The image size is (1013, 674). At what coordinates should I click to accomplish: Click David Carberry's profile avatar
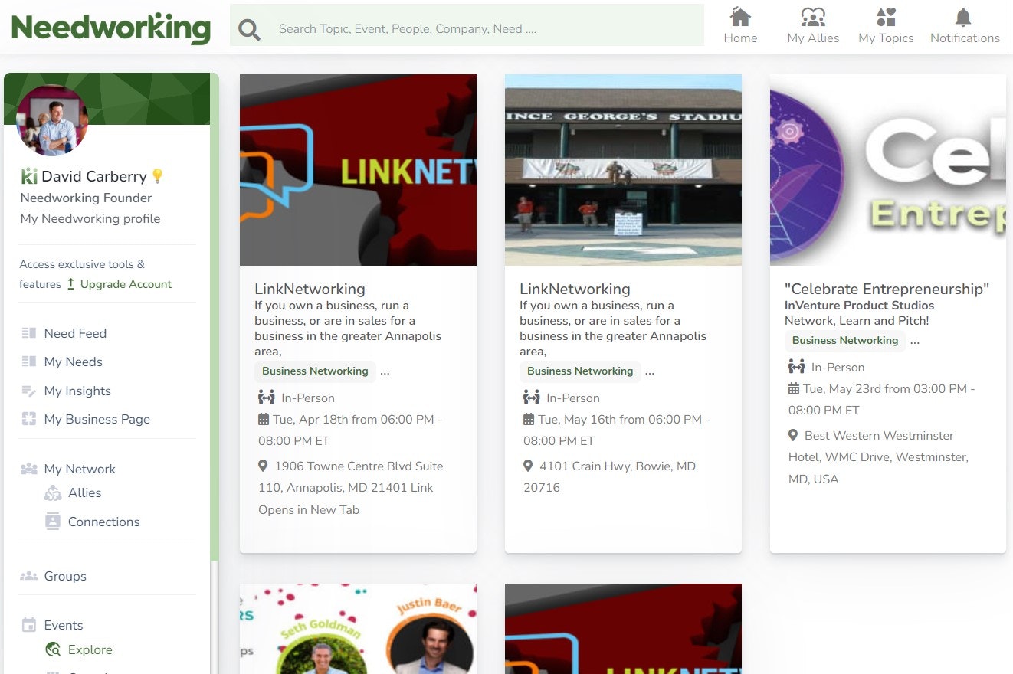[52, 120]
